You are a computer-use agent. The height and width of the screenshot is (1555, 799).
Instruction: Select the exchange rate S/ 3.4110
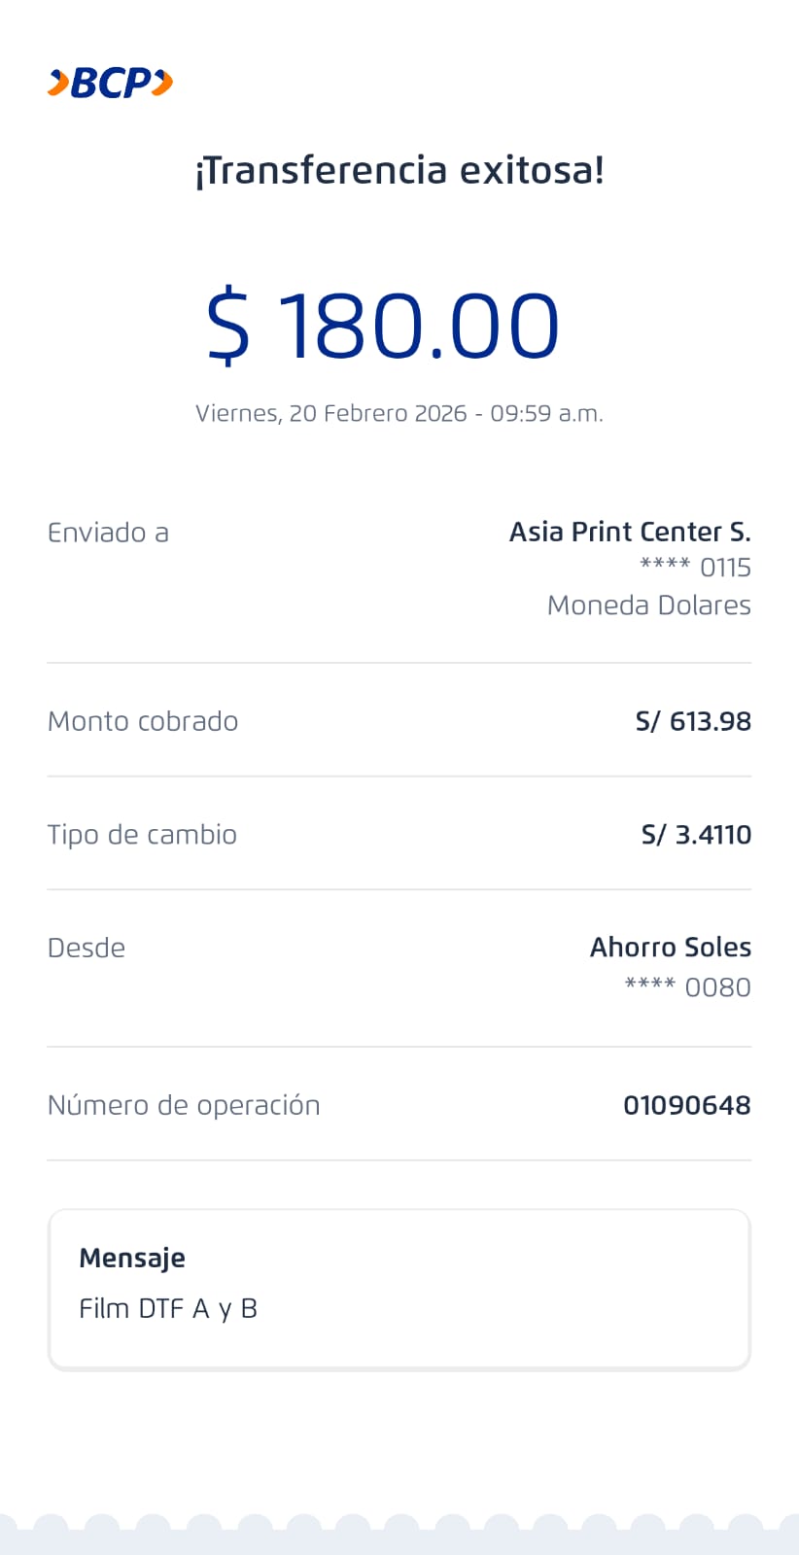click(x=696, y=835)
